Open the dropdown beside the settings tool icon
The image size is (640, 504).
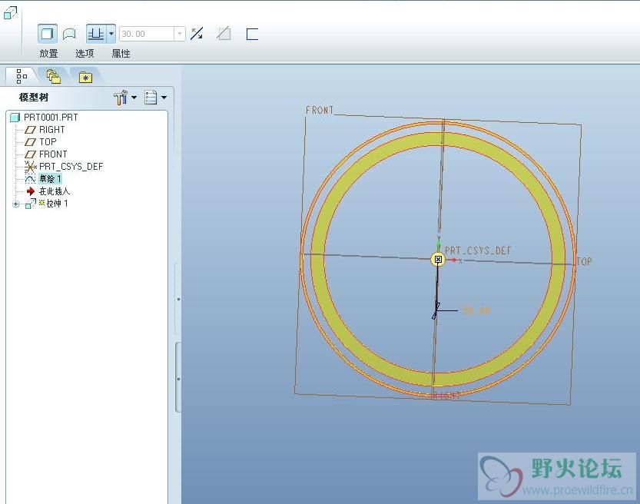pyautogui.click(x=134, y=98)
